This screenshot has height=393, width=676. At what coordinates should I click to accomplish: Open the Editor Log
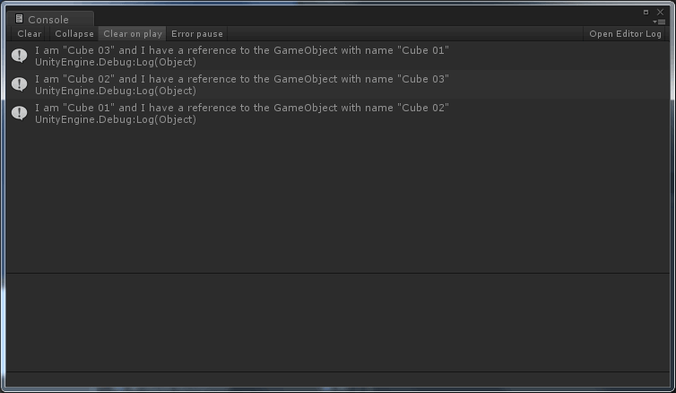[625, 34]
